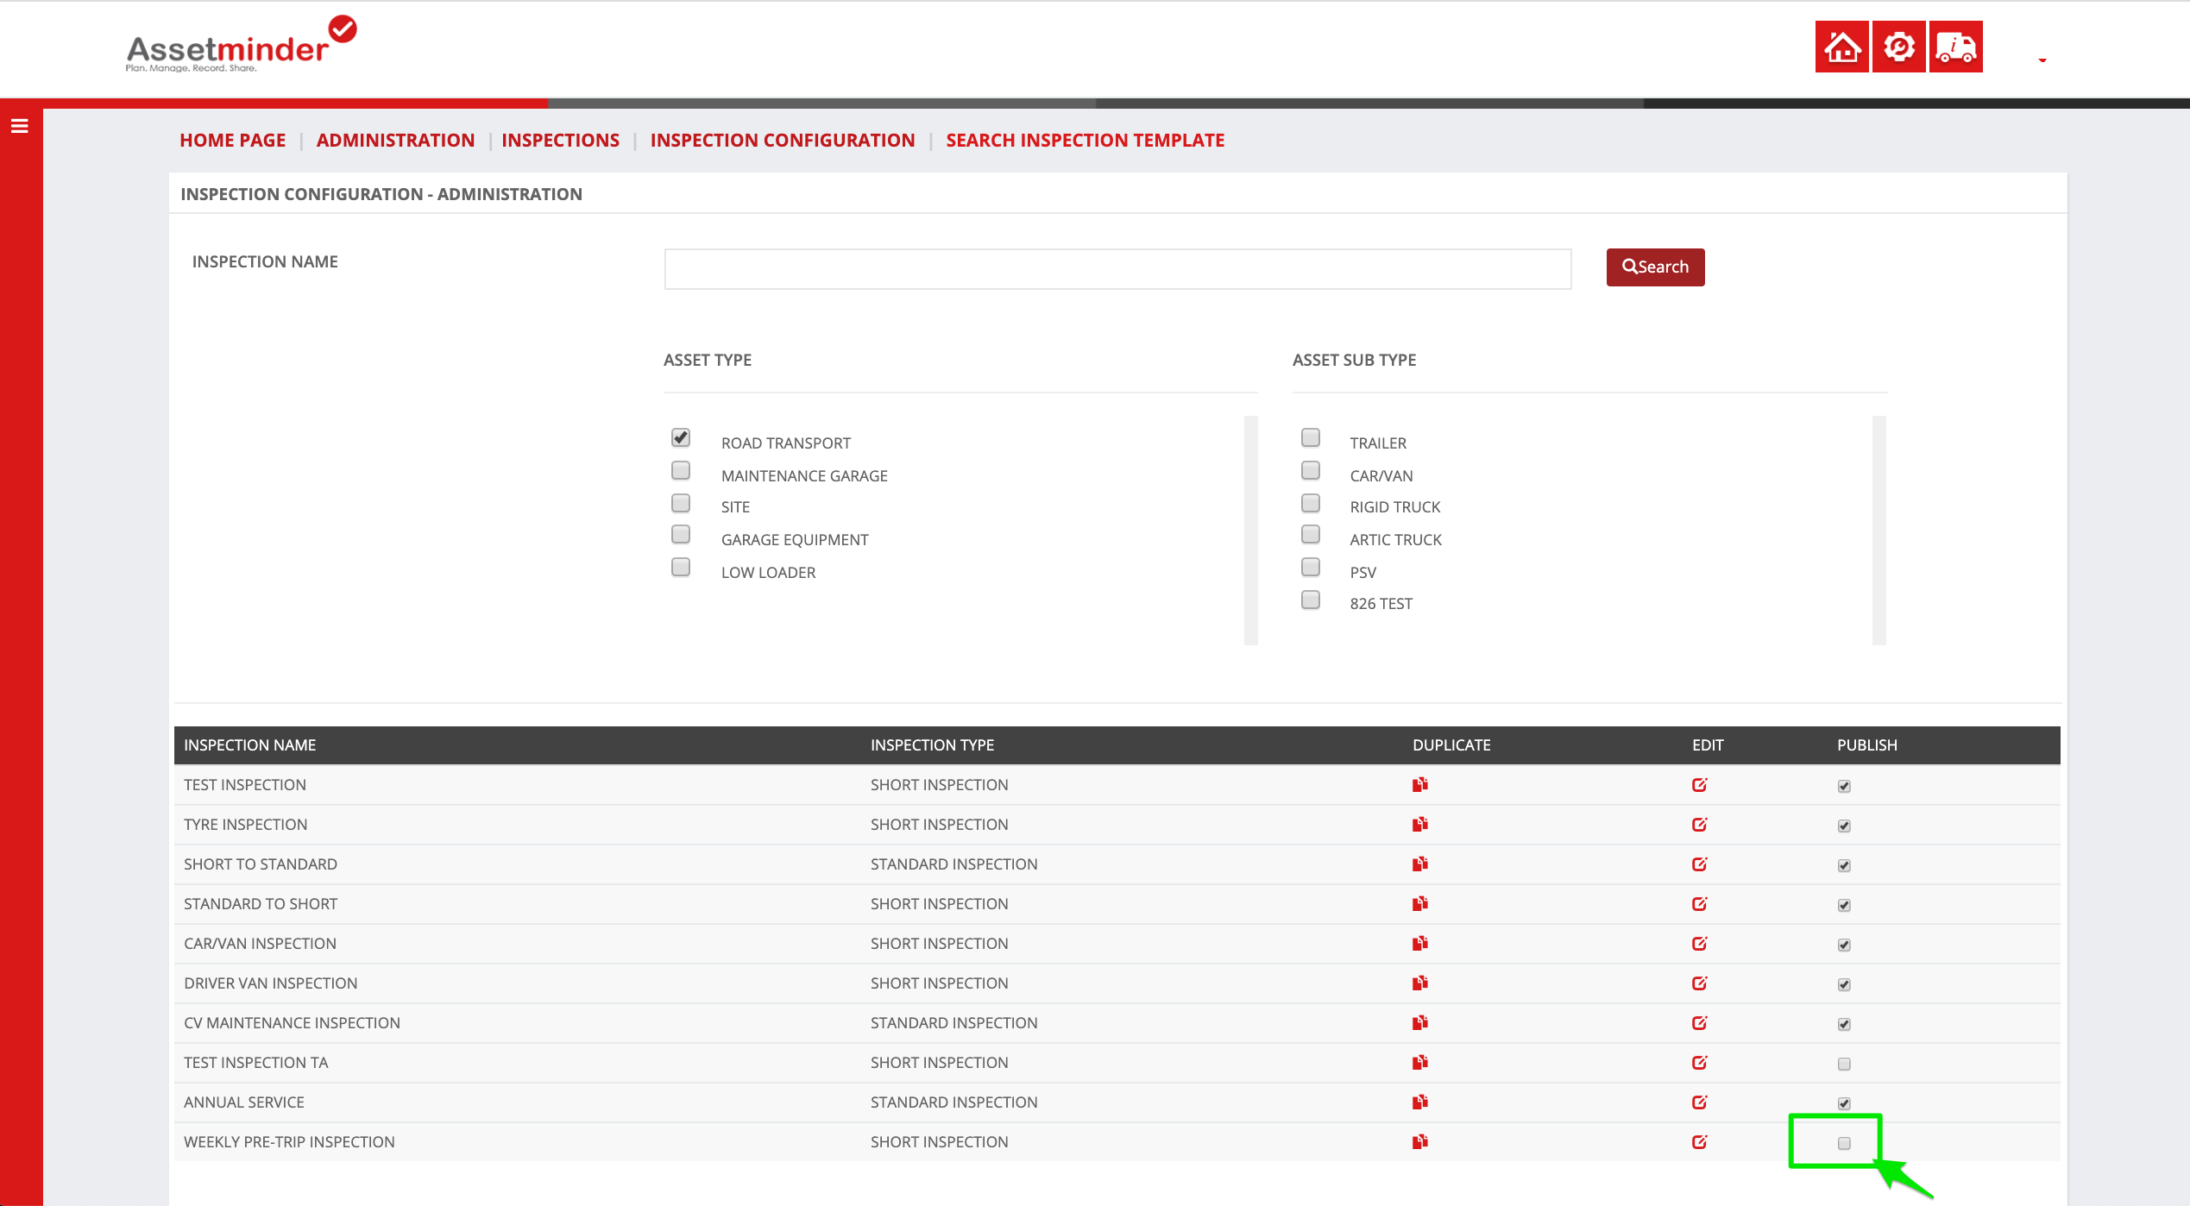Click the INSPECTION TYPE column header

point(932,744)
